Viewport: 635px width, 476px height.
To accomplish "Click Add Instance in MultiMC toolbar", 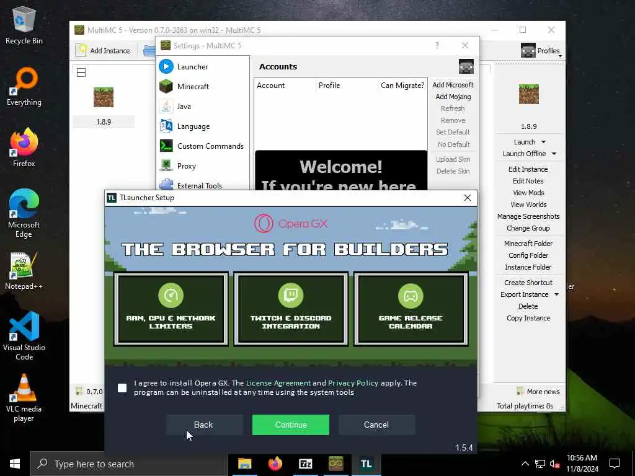I will click(x=103, y=51).
